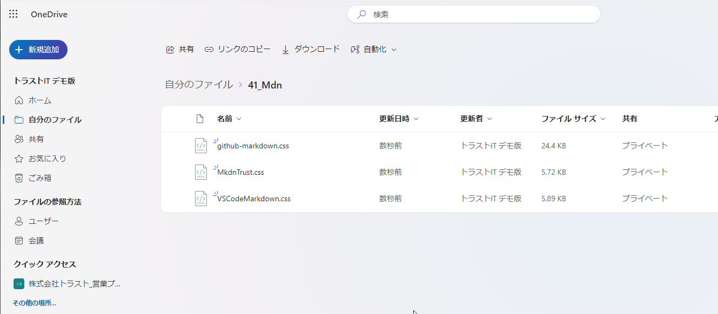Expand the 更新日時 column sort dropdown
This screenshot has width=718, height=314.
click(416, 119)
